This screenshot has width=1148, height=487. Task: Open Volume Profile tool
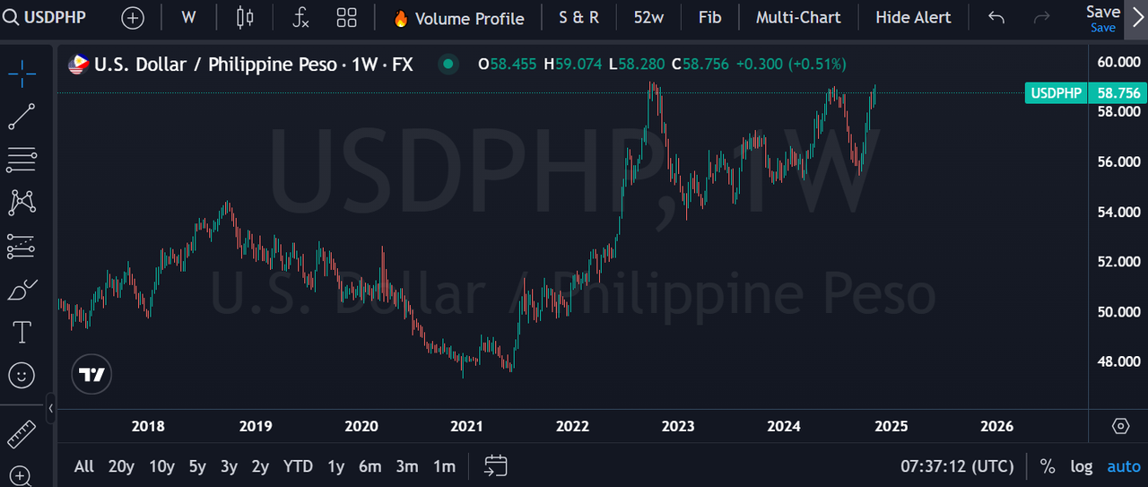(x=458, y=18)
